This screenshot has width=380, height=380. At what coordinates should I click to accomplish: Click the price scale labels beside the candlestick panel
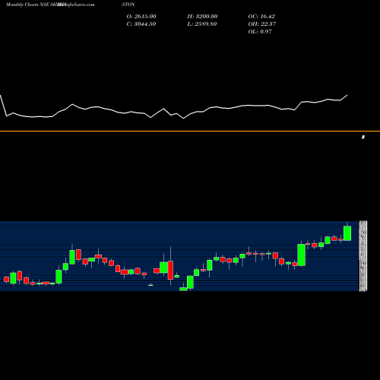363,256
